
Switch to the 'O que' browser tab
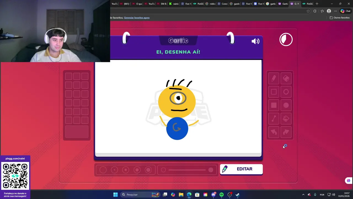(137, 4)
